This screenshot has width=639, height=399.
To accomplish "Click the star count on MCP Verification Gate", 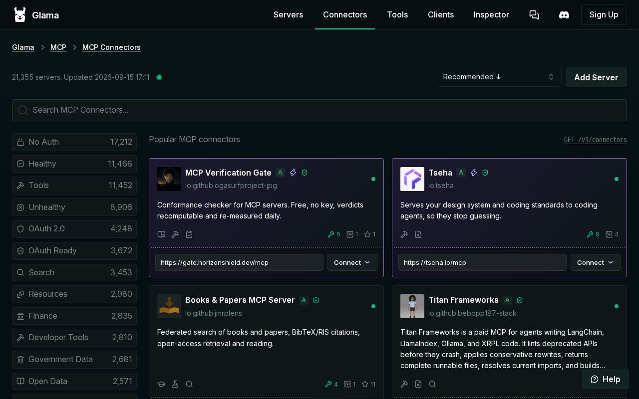I will pos(370,234).
